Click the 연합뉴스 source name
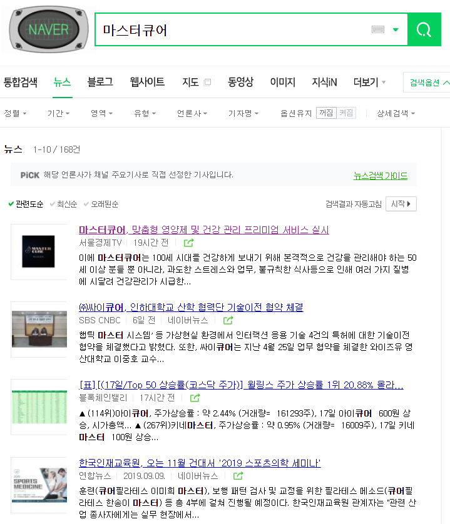The height and width of the screenshot is (524, 450). [95, 476]
